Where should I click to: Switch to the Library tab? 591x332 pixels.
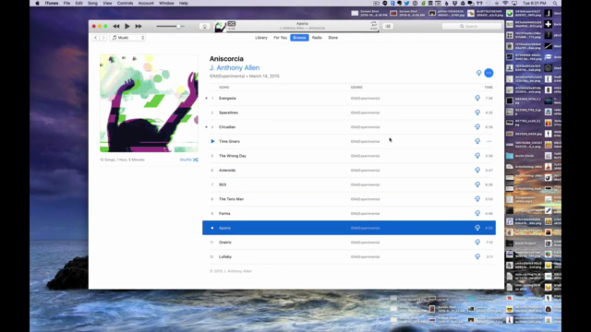[260, 38]
